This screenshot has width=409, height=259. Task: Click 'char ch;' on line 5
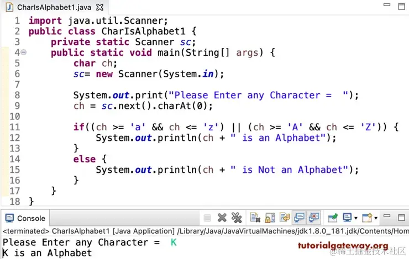pyautogui.click(x=95, y=64)
